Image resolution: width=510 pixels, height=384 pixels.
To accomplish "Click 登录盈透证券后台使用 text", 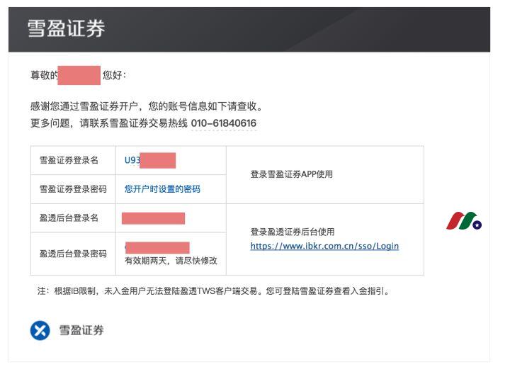I will tap(293, 232).
